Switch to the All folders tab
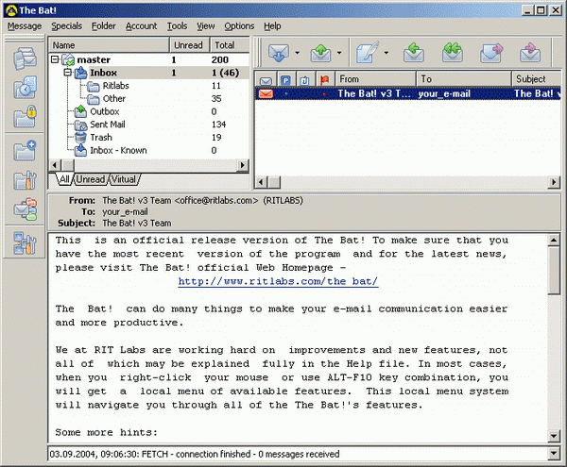 [x=64, y=179]
